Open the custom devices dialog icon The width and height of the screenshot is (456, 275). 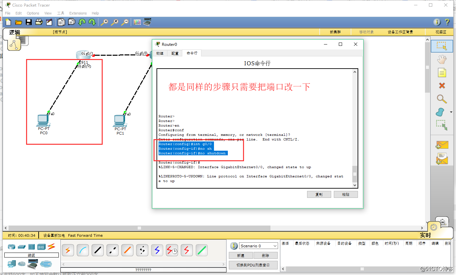coord(147,22)
